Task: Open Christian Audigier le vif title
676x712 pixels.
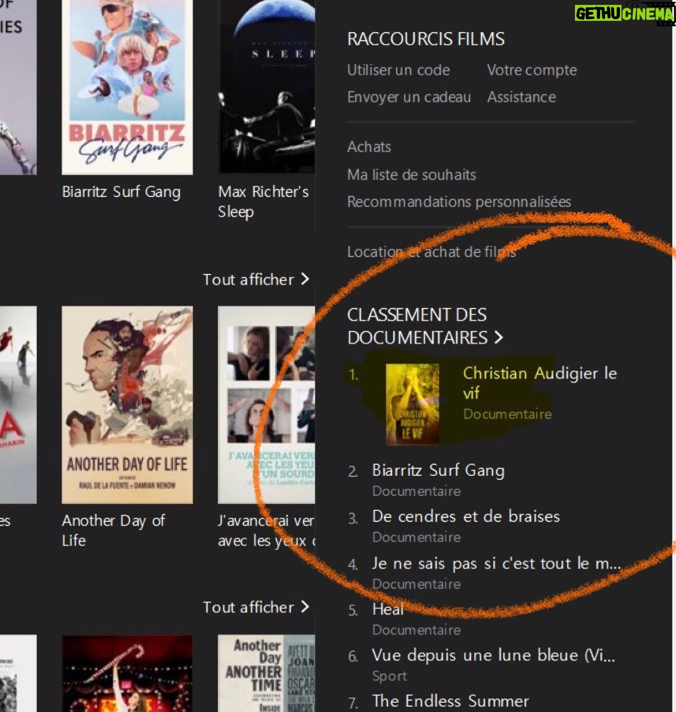Action: pyautogui.click(x=540, y=383)
